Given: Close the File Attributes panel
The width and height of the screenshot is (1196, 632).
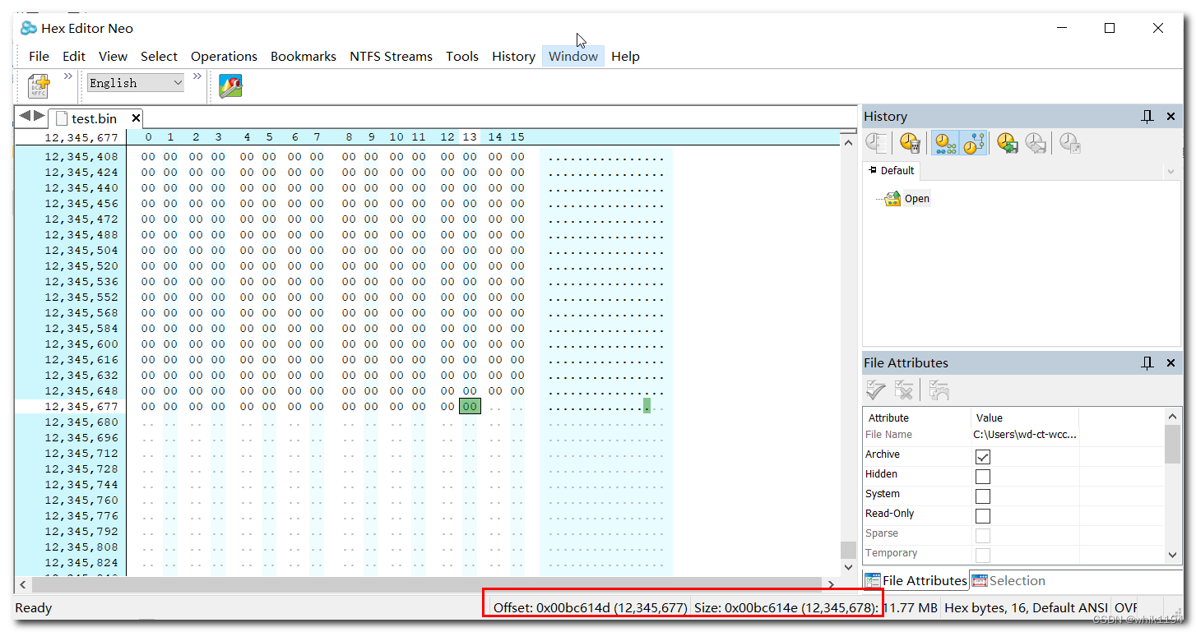Looking at the screenshot, I should (1171, 363).
